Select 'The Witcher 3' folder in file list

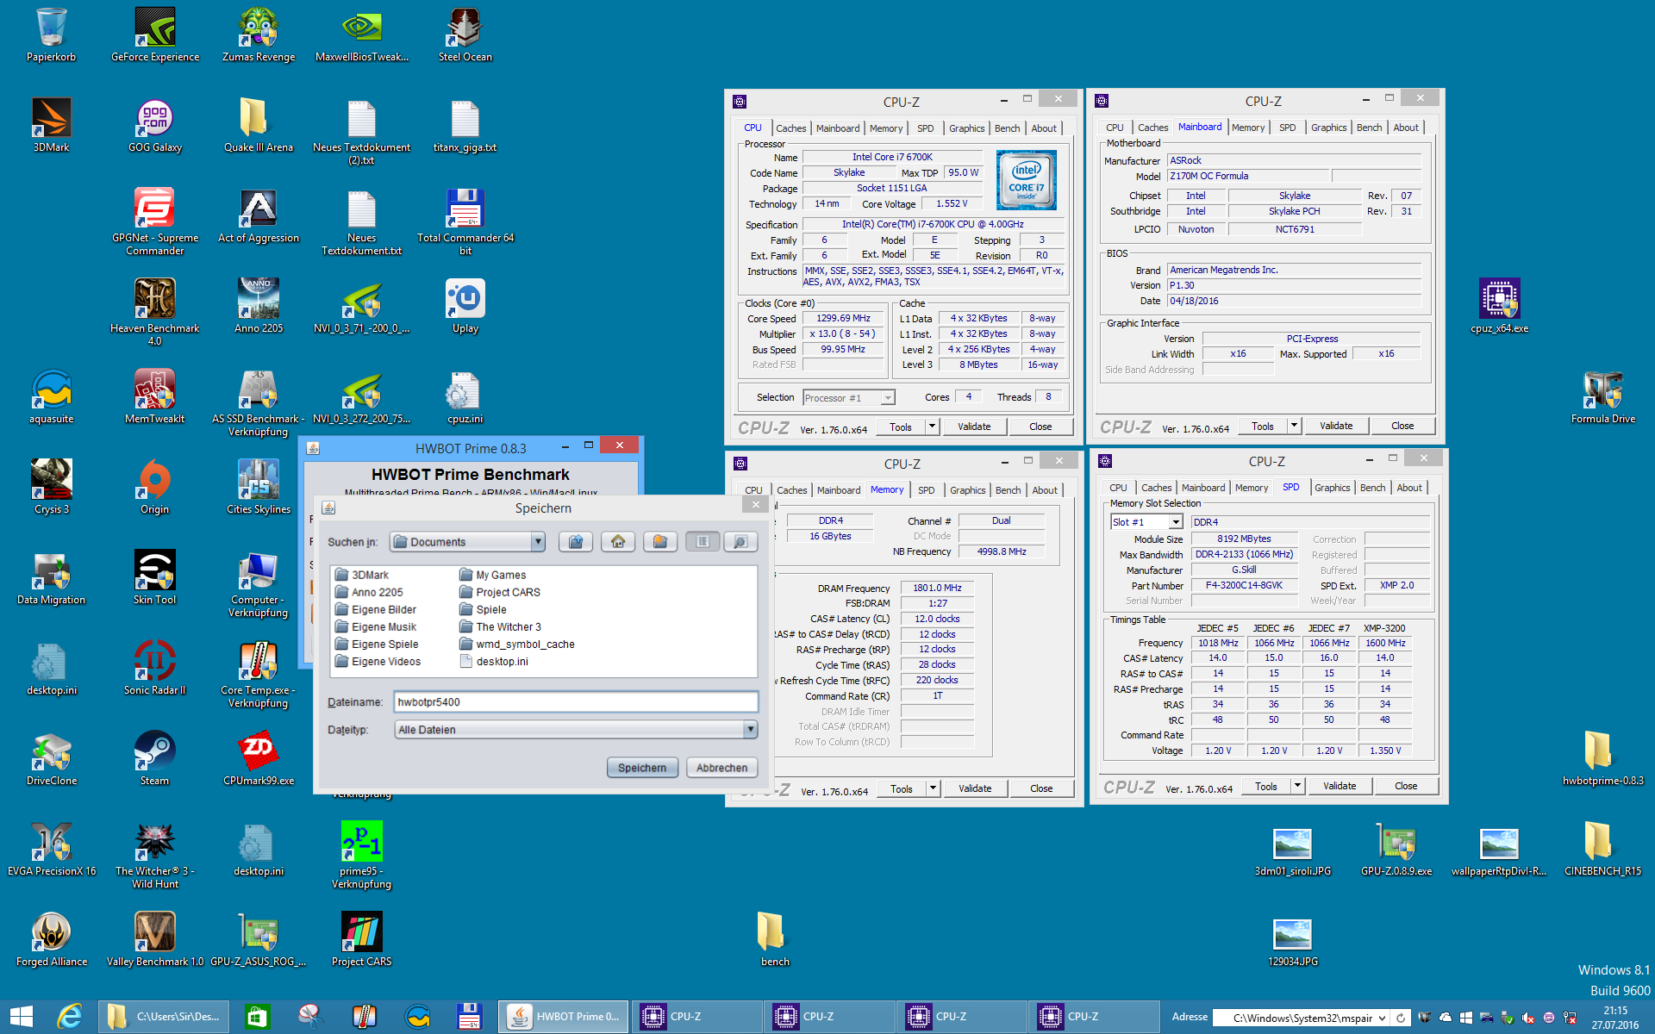[500, 627]
